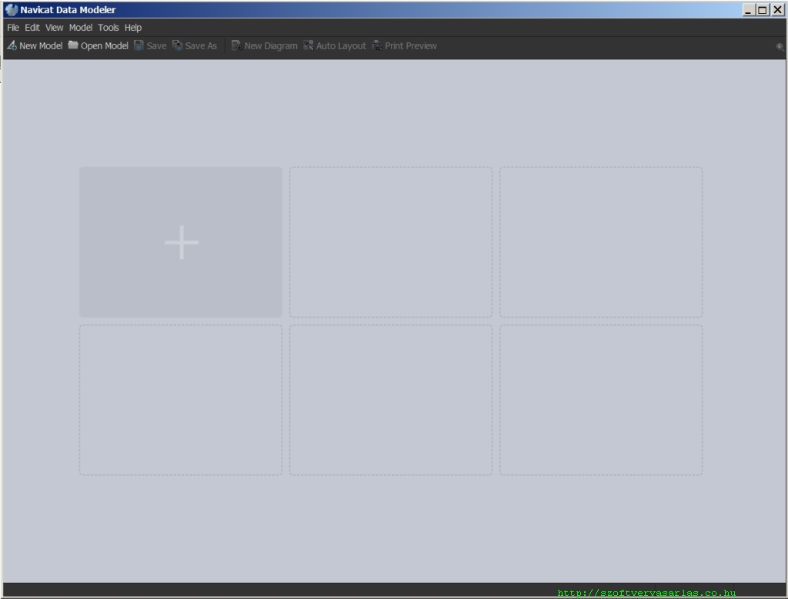Click the New Model toolbar icon
The width and height of the screenshot is (788, 599).
pyautogui.click(x=12, y=46)
